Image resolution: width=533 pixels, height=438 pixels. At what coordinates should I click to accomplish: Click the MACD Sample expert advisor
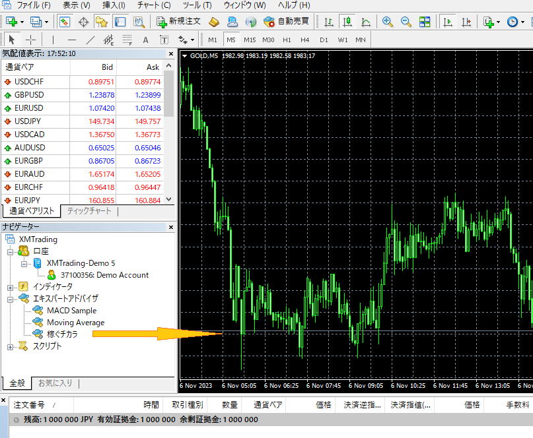coord(71,311)
